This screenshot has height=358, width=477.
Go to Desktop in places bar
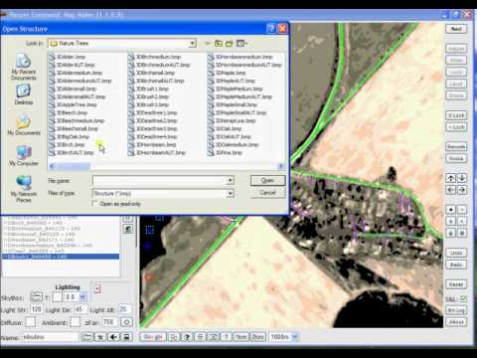[23, 94]
